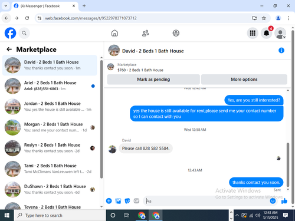295x221 pixels.
Task: Open the Facebook menu grid icon
Action: pos(253,33)
